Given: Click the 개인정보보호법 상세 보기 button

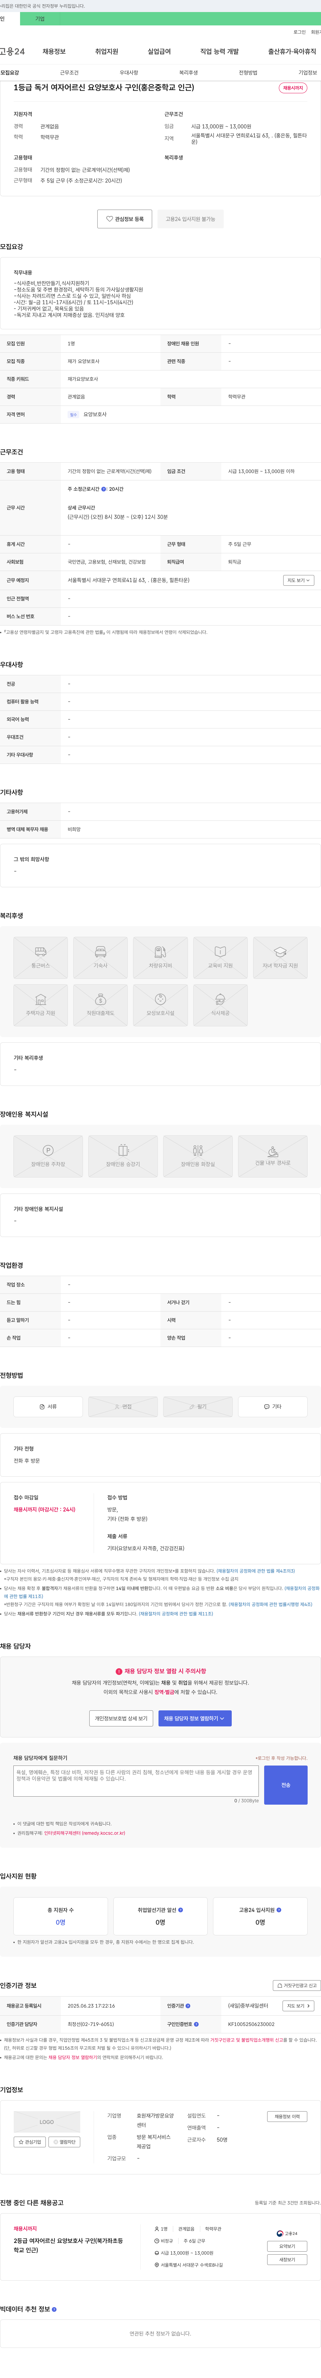Looking at the screenshot, I should tap(121, 1718).
